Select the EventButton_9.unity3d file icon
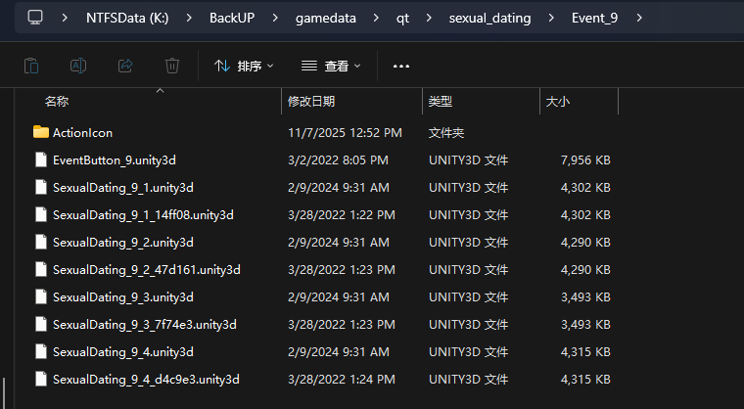The width and height of the screenshot is (744, 409). [x=40, y=159]
